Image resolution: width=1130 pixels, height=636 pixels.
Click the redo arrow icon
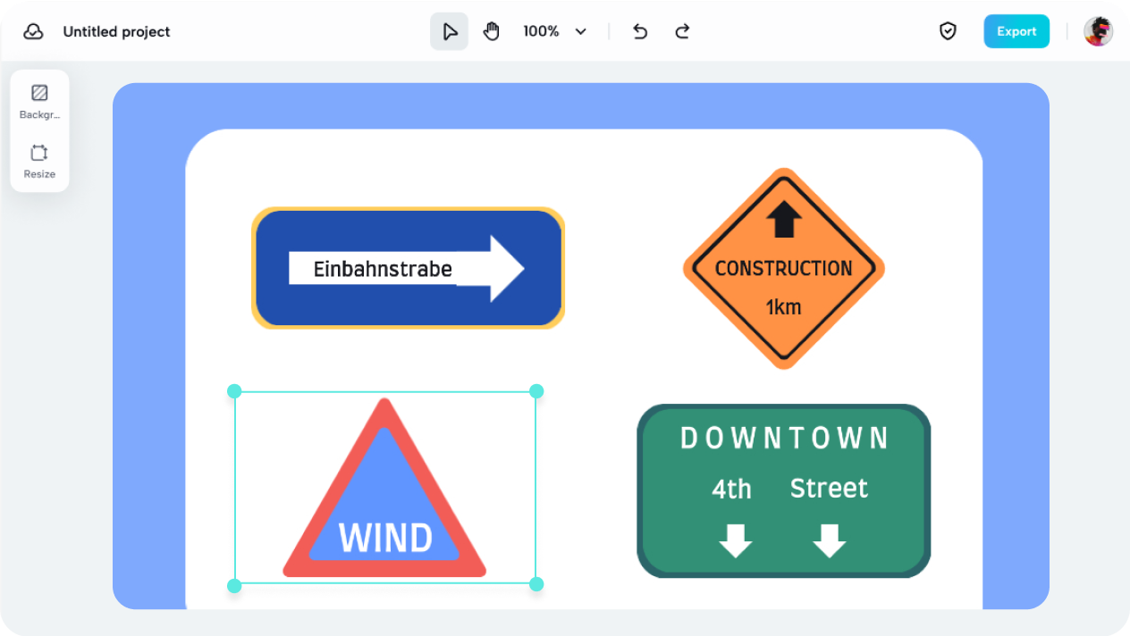click(x=682, y=30)
